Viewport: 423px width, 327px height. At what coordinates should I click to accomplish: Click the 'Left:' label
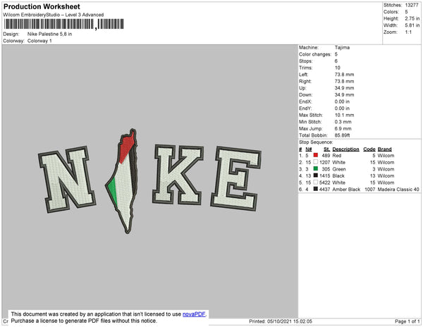coord(303,75)
